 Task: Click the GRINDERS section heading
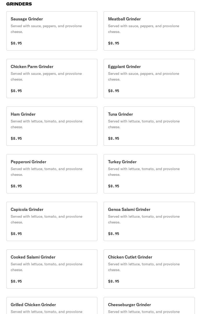coord(19,4)
